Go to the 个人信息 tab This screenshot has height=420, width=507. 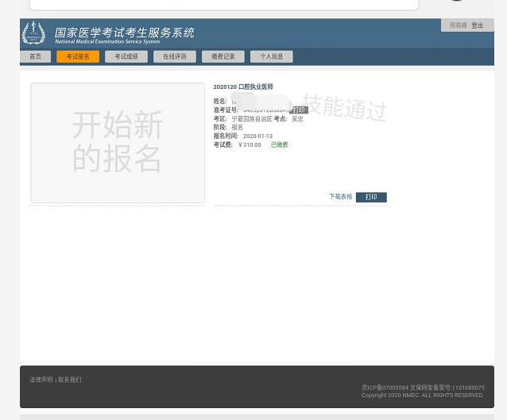271,57
